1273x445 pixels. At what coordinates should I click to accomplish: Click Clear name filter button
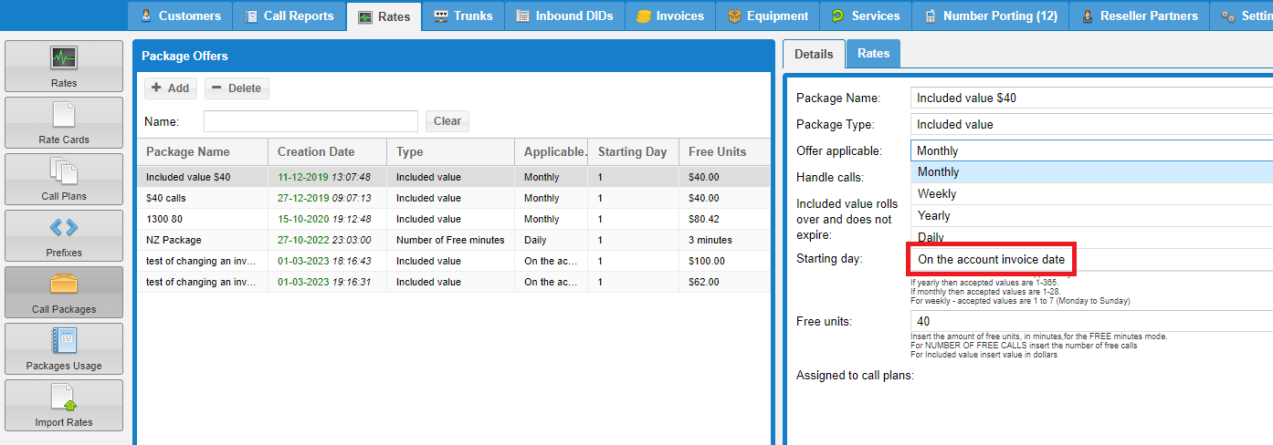click(x=447, y=121)
